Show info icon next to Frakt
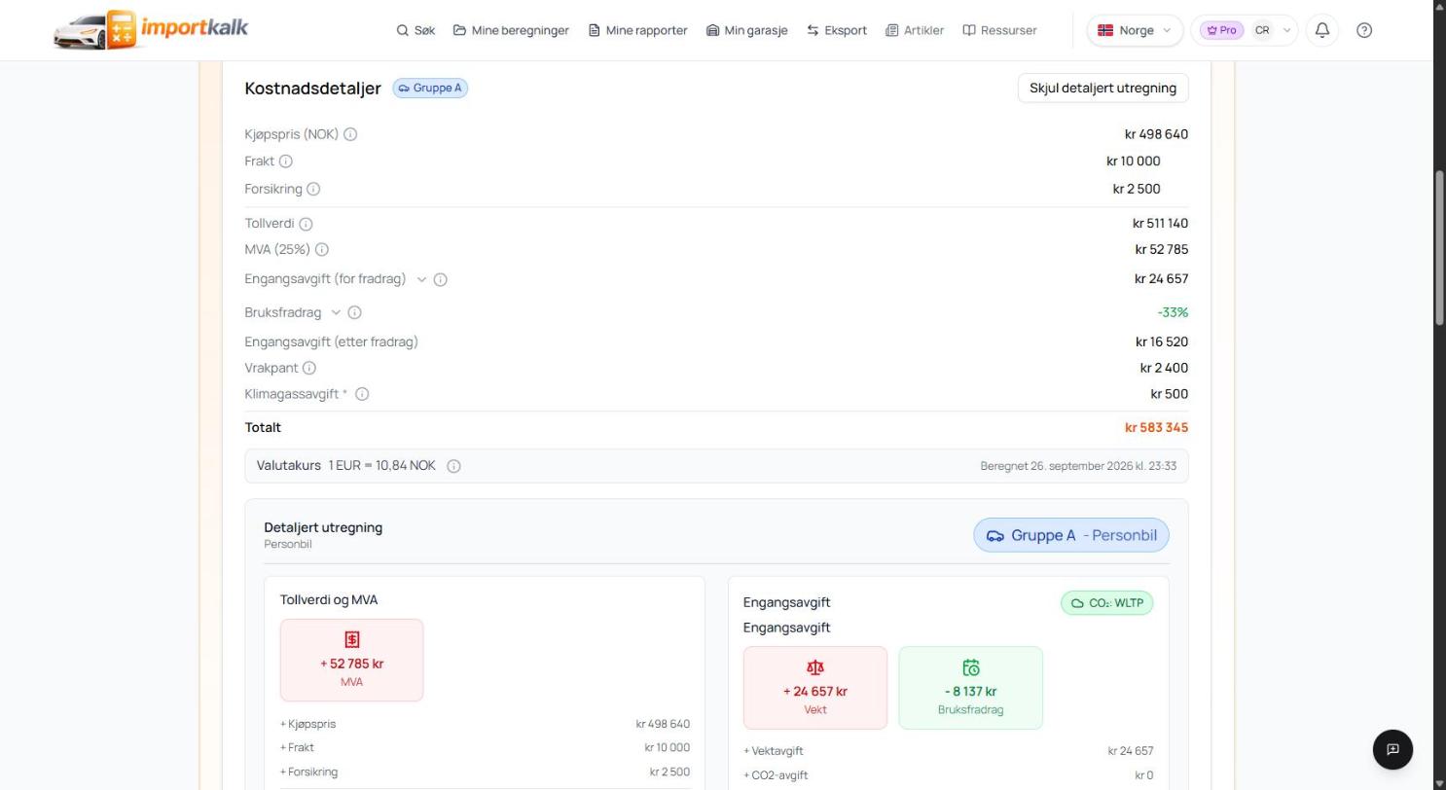Screen dimensions: 1446x790 286,162
